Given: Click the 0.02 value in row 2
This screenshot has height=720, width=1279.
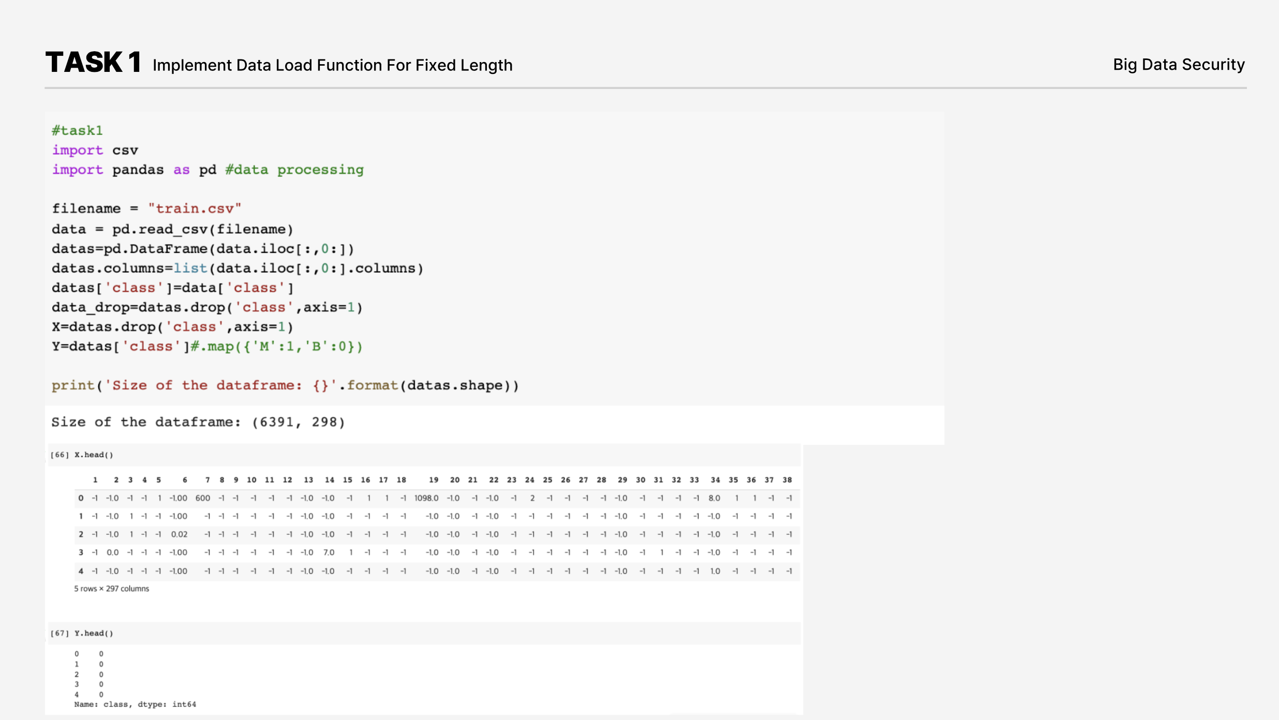Looking at the screenshot, I should tap(179, 534).
